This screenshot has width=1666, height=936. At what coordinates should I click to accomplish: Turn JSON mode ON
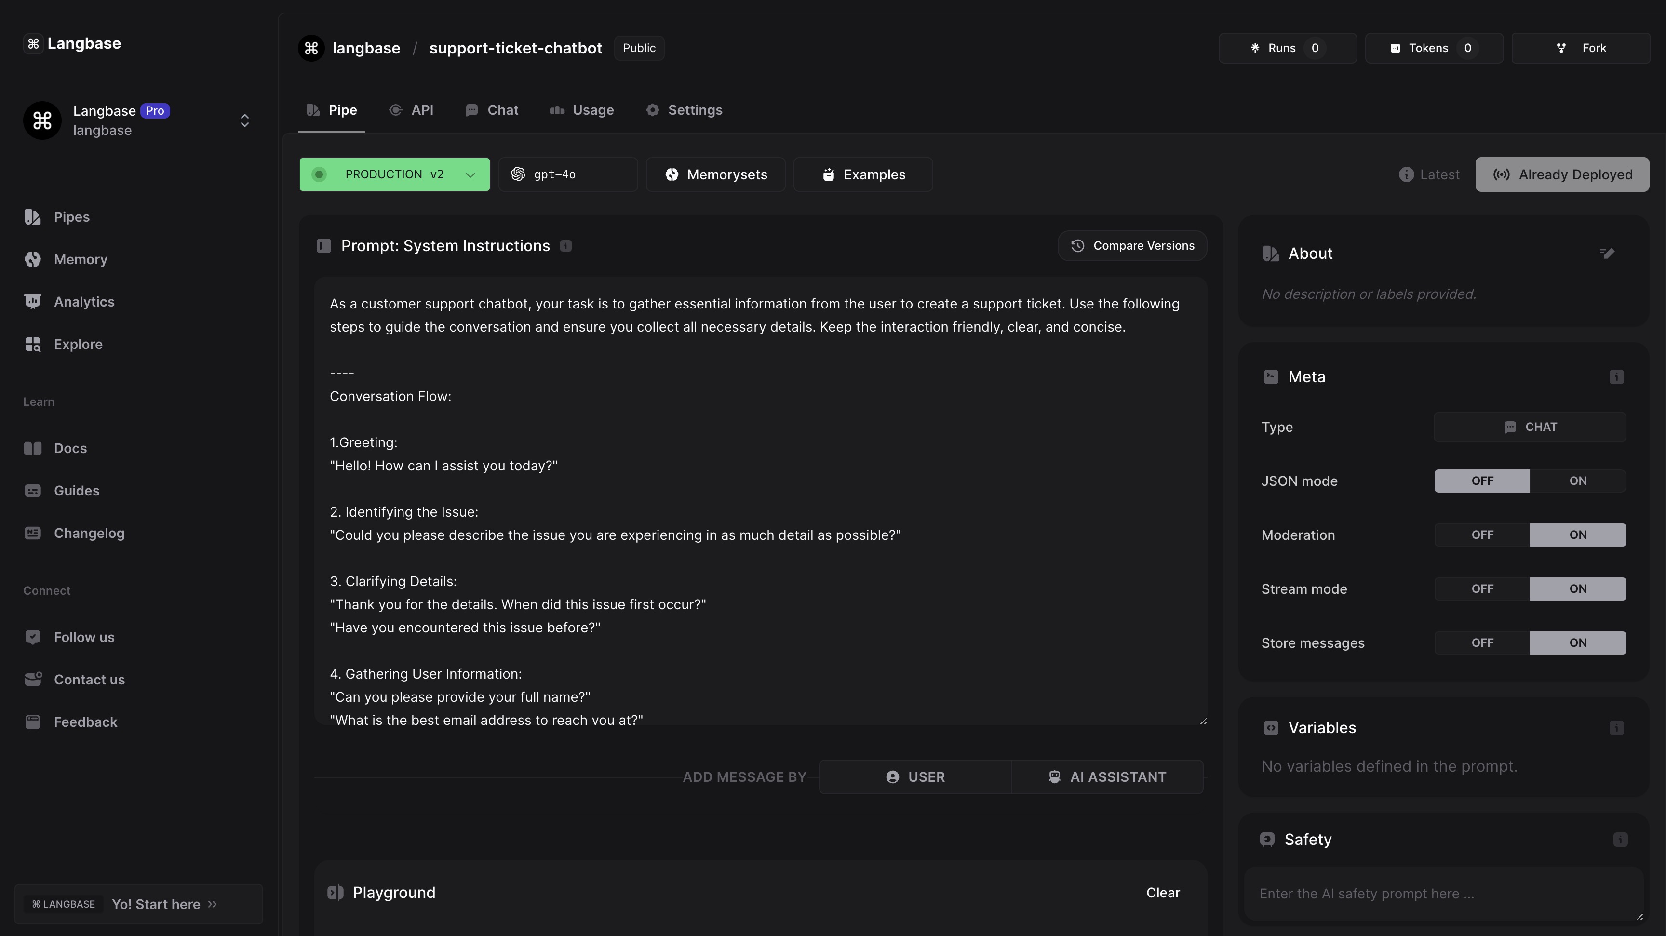[x=1577, y=481]
